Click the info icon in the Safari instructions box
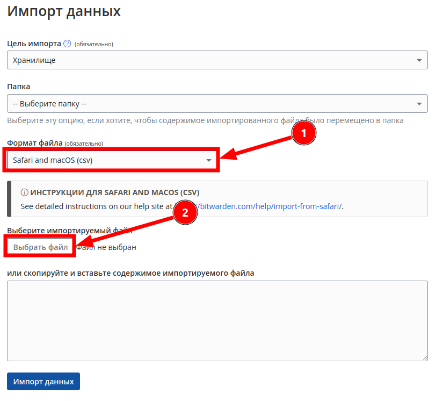The height and width of the screenshot is (401, 436). [x=24, y=192]
